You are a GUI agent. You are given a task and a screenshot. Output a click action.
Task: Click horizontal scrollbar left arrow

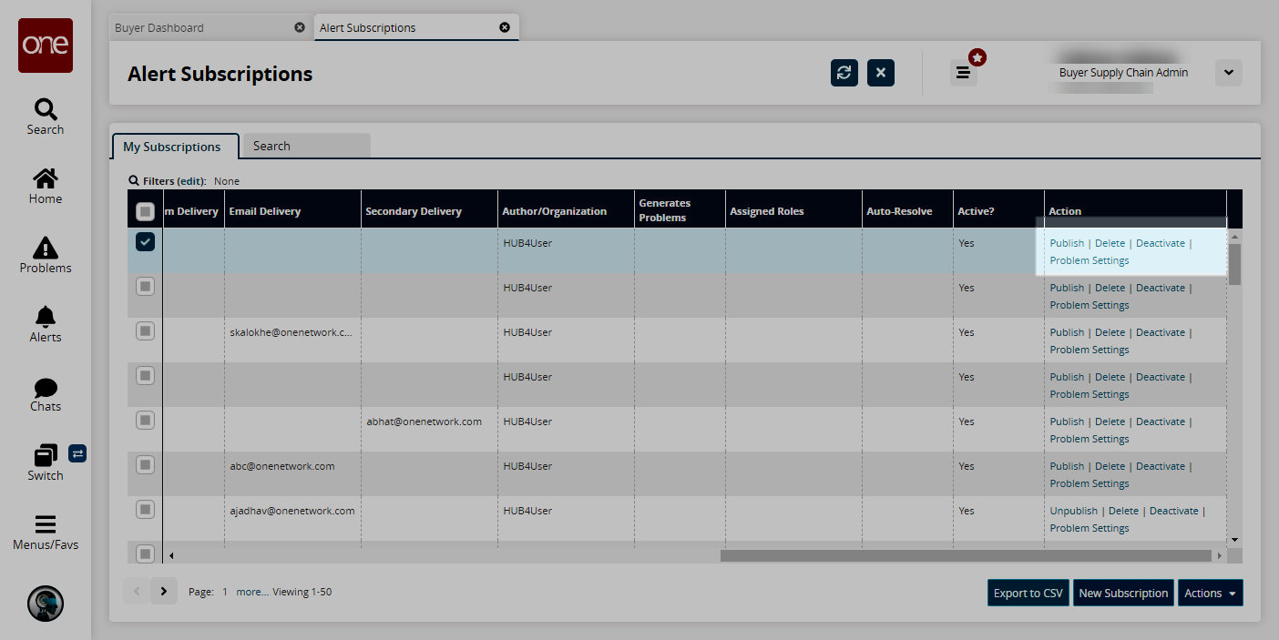pos(170,555)
